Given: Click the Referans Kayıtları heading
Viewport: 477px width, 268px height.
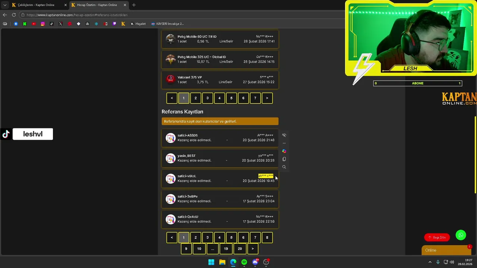Looking at the screenshot, I should (182, 112).
